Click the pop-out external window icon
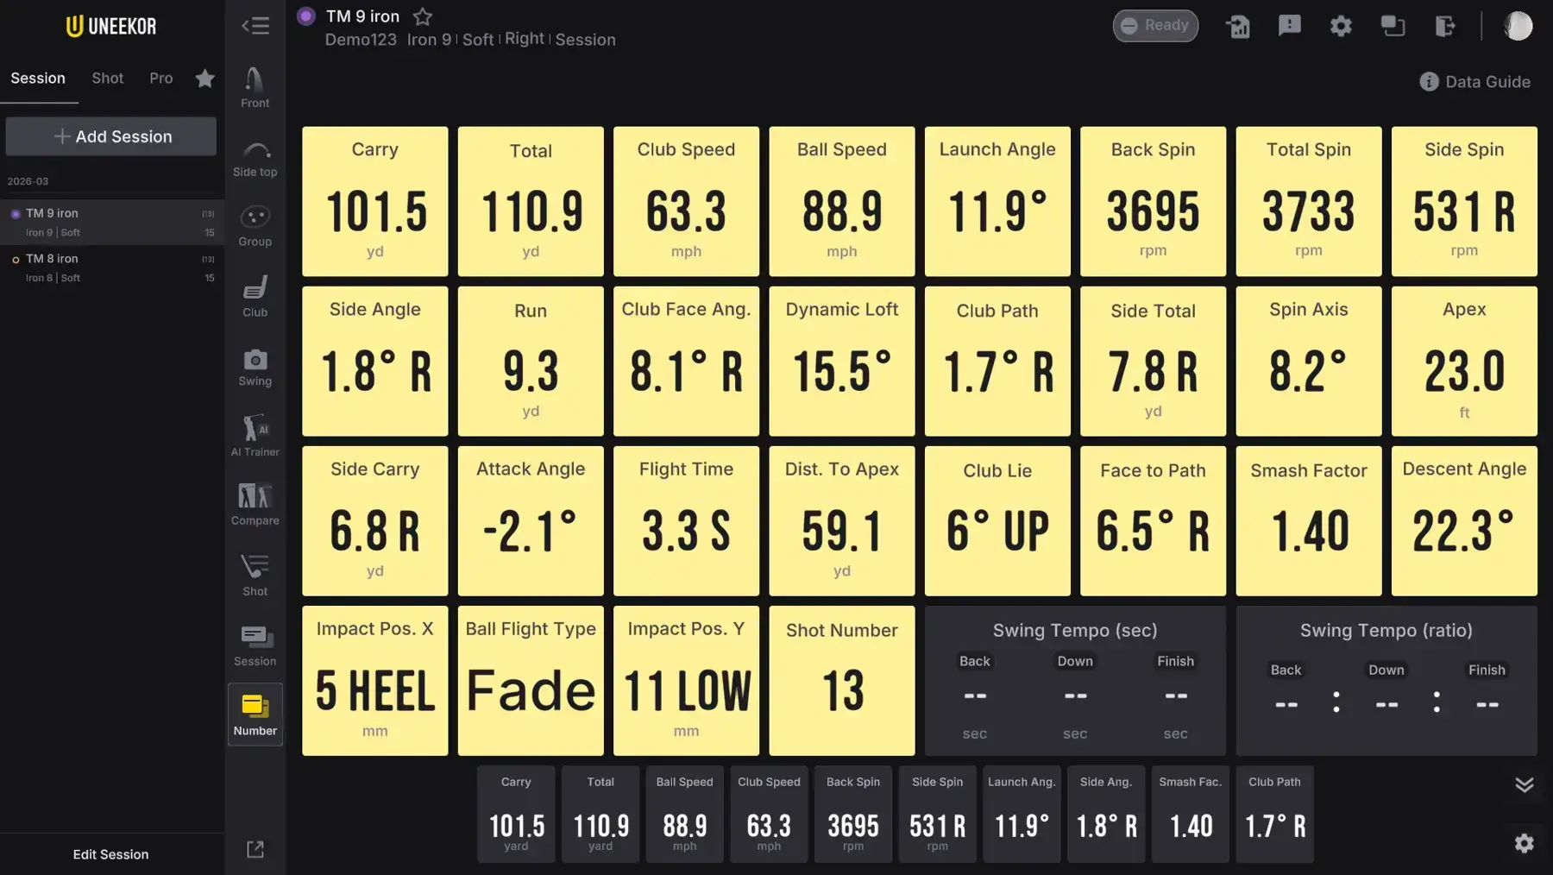This screenshot has height=875, width=1553. pos(255,850)
